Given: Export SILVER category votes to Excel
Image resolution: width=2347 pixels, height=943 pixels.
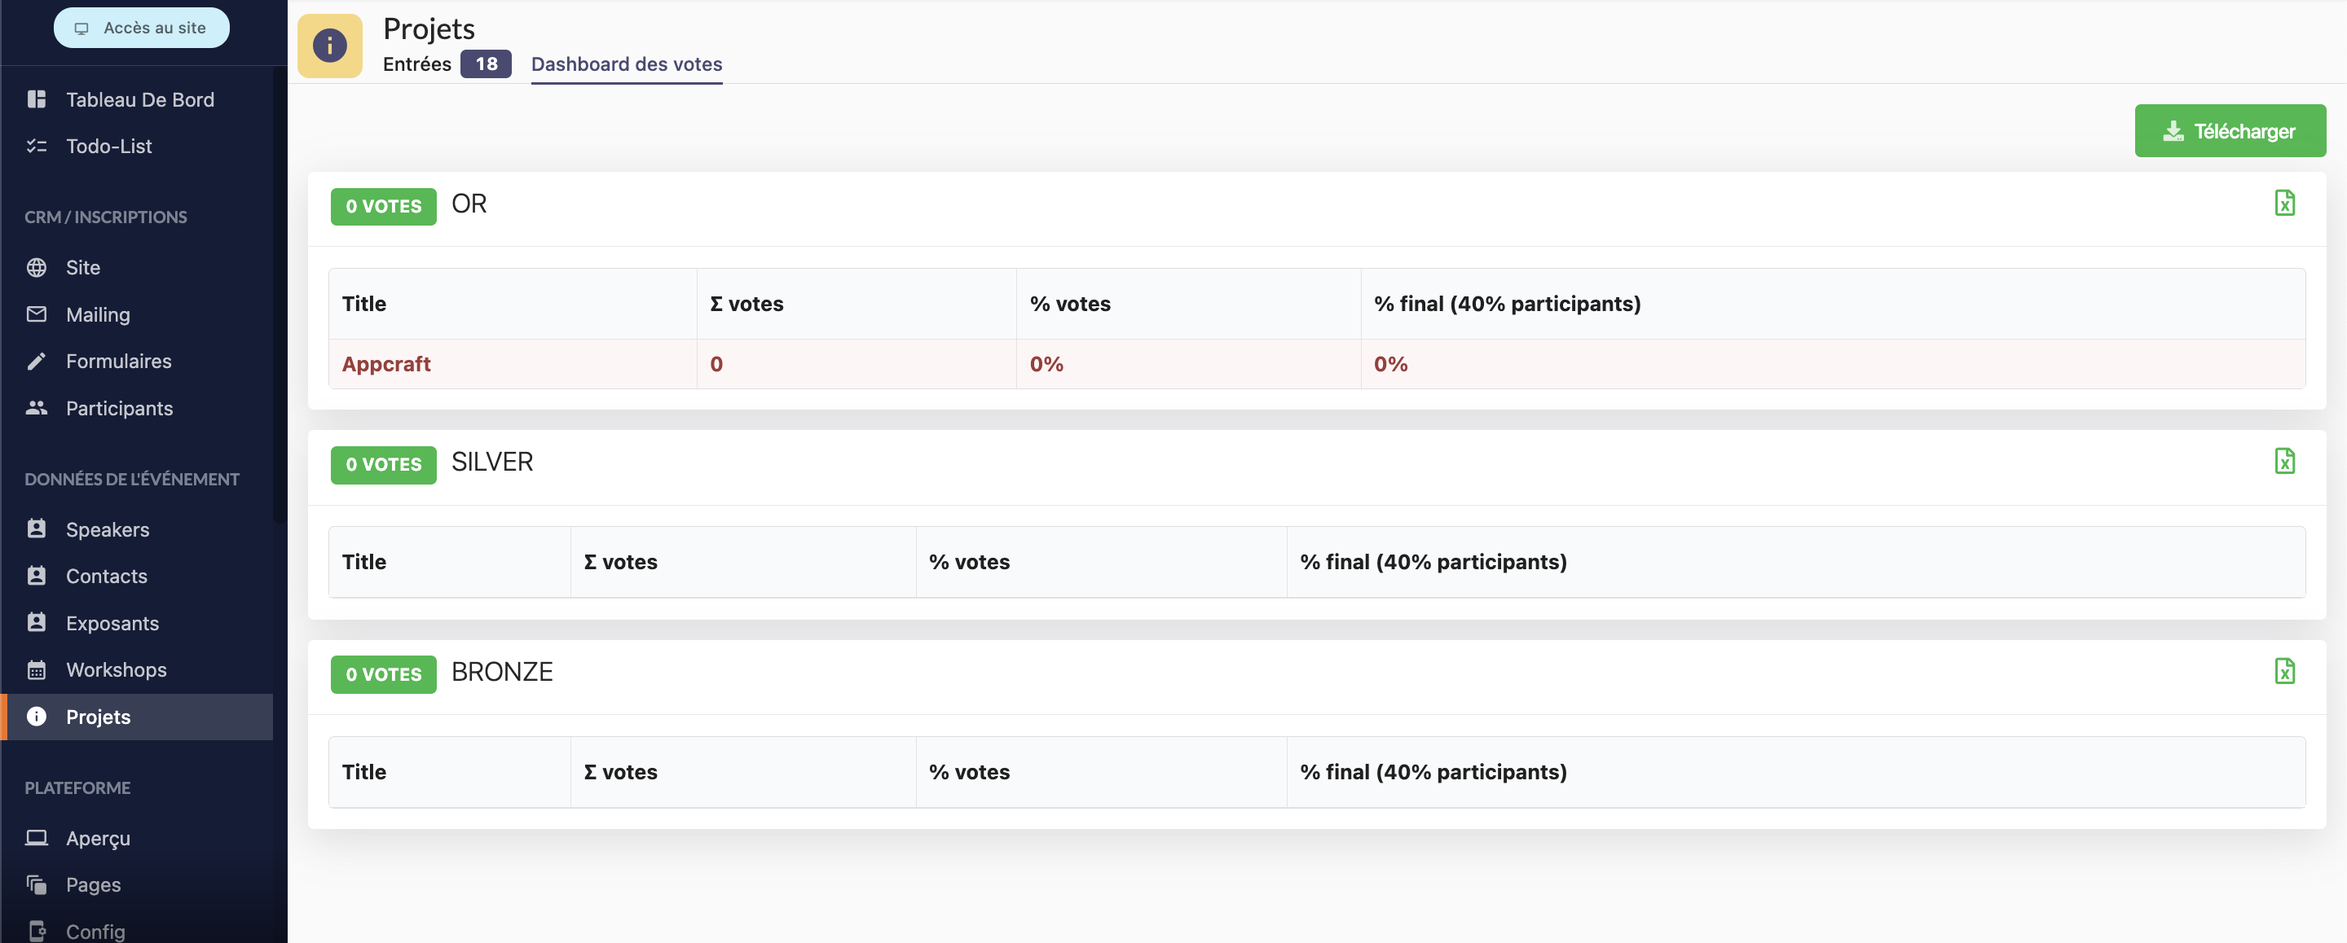Looking at the screenshot, I should pyautogui.click(x=2283, y=462).
